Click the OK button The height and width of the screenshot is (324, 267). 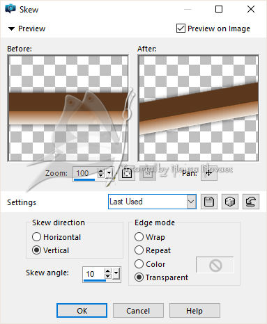tap(82, 311)
